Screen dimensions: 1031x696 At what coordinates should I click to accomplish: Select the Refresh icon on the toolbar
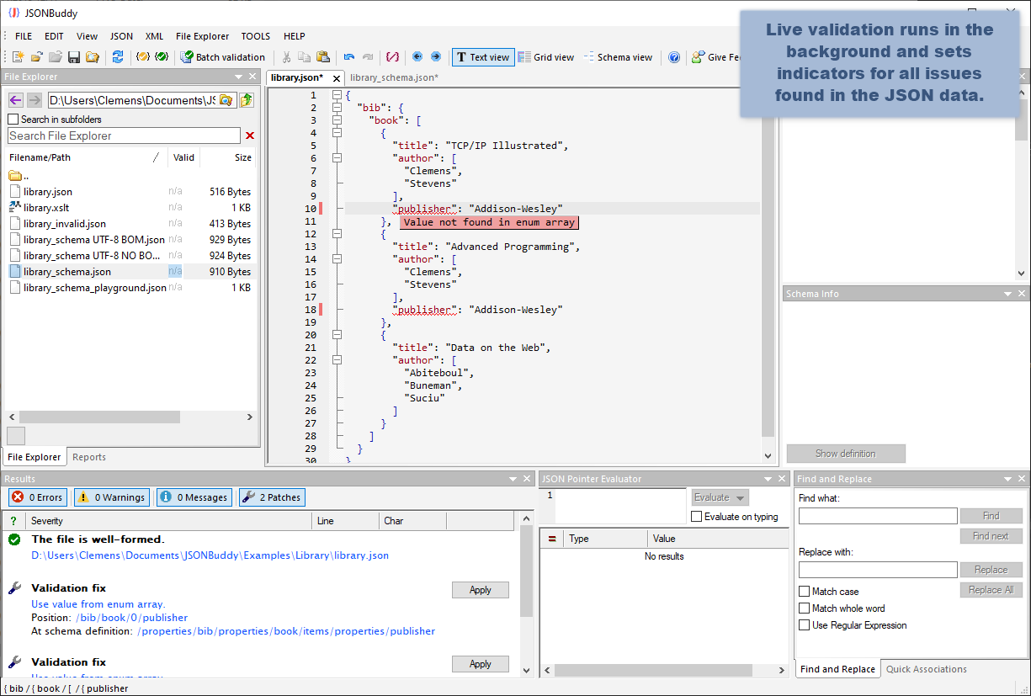pyautogui.click(x=118, y=57)
